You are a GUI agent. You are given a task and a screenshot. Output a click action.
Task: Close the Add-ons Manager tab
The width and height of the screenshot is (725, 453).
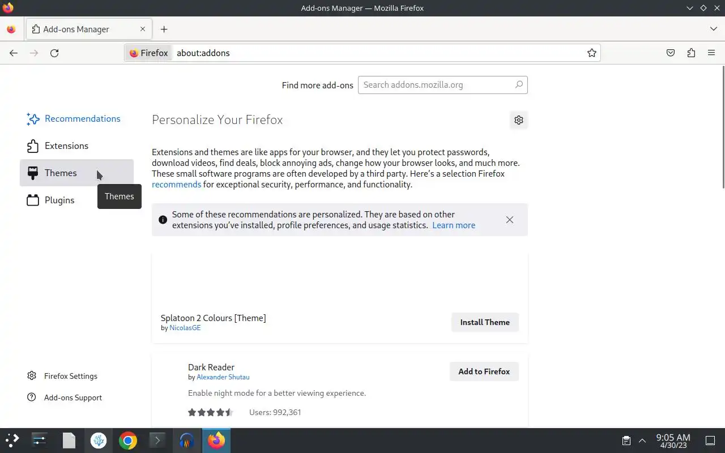(143, 29)
